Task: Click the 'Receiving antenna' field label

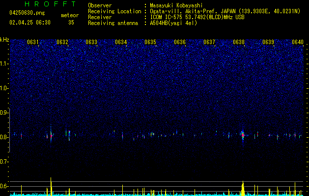Action: pyautogui.click(x=113, y=23)
